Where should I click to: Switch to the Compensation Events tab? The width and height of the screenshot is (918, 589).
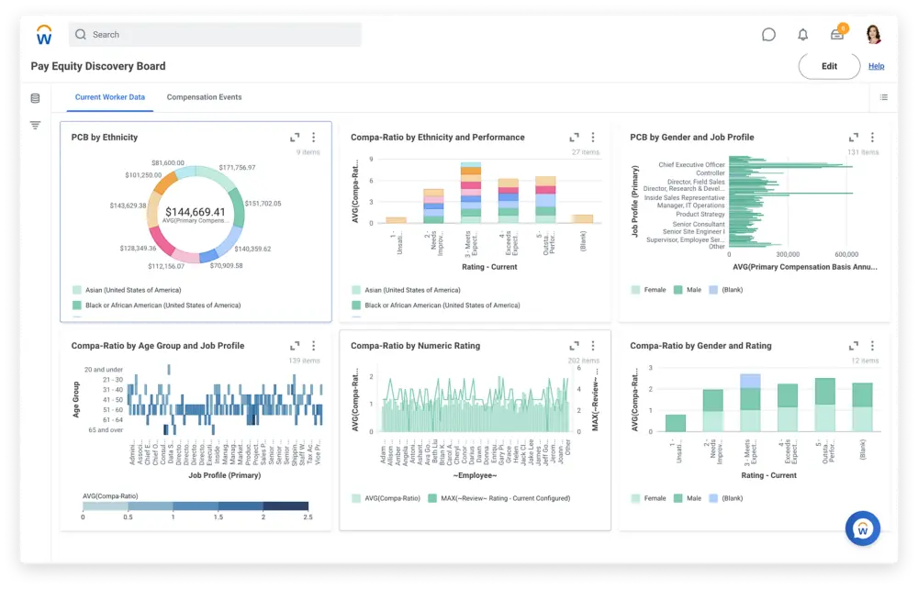[x=204, y=96]
